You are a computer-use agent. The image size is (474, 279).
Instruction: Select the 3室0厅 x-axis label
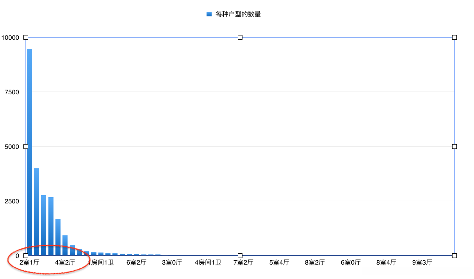172,263
